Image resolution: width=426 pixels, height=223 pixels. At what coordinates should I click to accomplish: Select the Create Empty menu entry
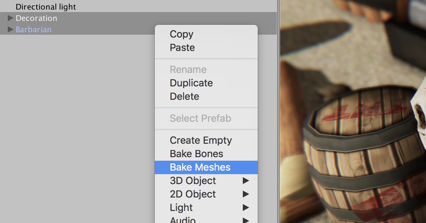point(206,140)
